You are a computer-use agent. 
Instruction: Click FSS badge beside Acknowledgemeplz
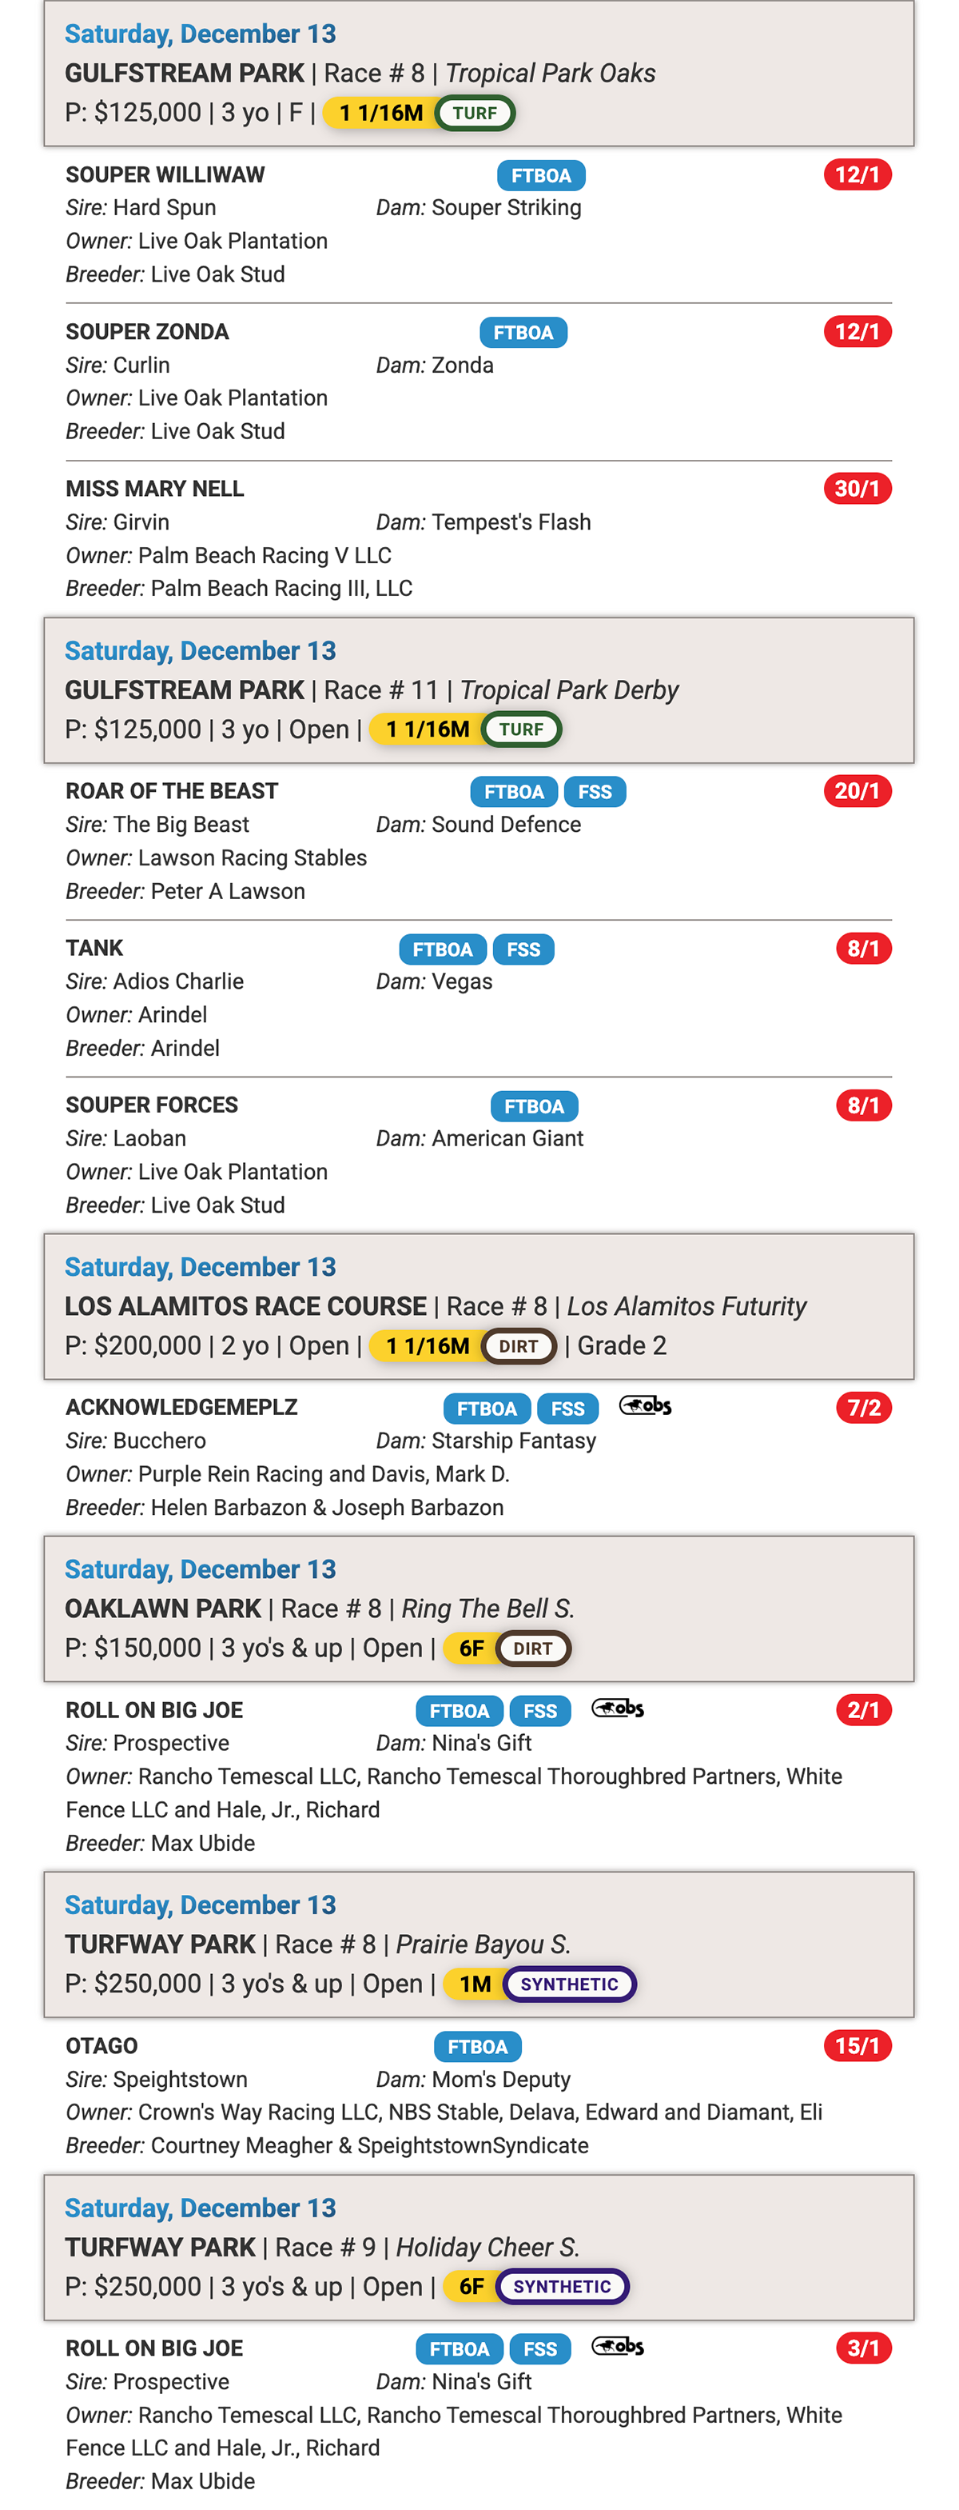pyautogui.click(x=567, y=1409)
